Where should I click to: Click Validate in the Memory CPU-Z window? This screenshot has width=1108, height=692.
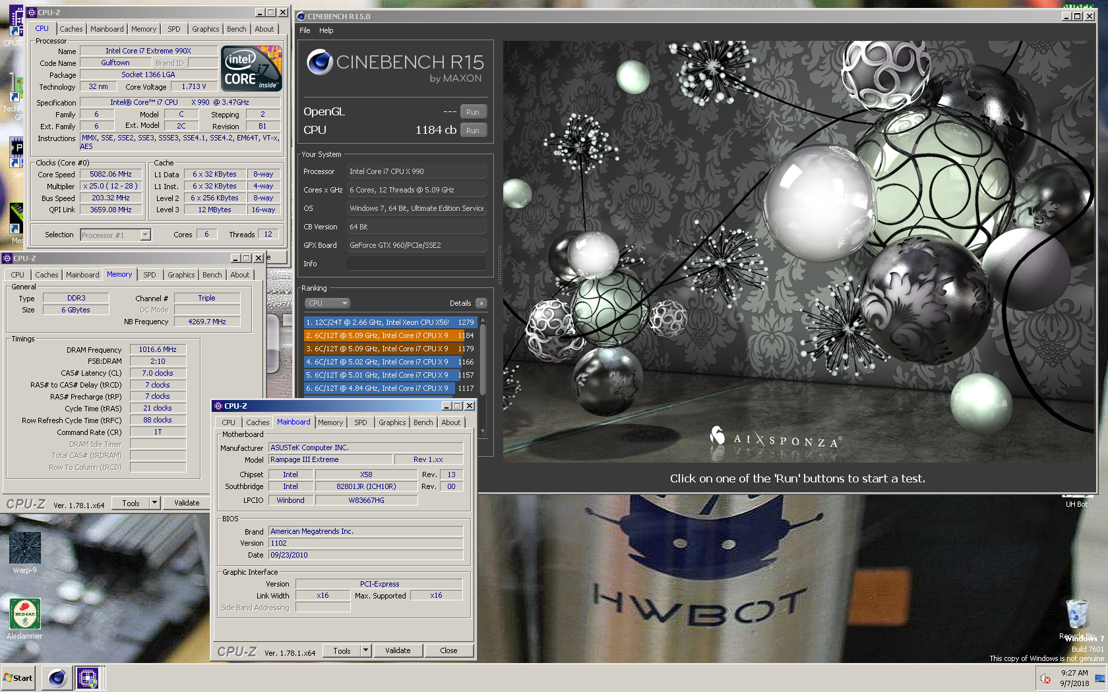click(187, 503)
